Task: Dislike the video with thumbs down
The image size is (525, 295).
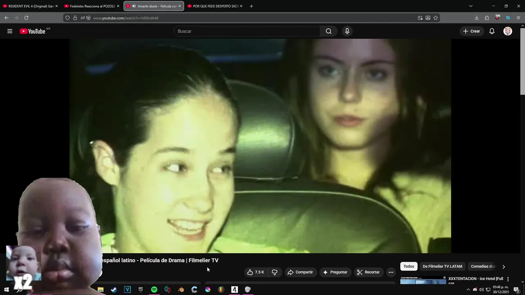Action: pyautogui.click(x=275, y=272)
